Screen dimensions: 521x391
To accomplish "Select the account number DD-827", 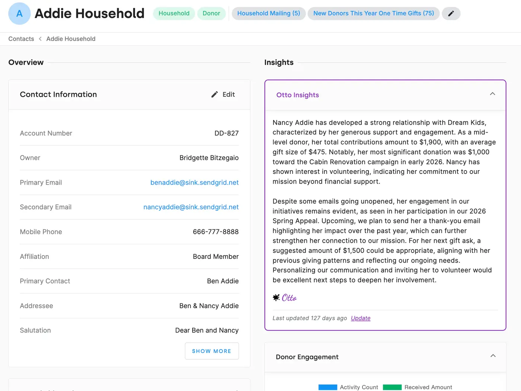I will [x=227, y=133].
